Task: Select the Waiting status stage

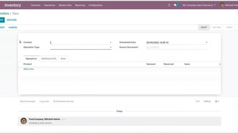Action: pyautogui.click(x=216, y=27)
